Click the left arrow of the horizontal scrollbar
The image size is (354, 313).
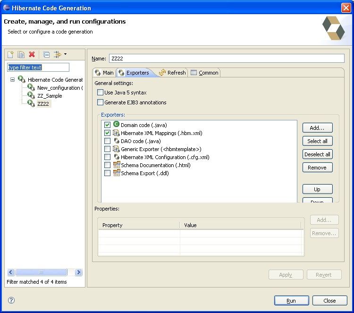(11, 272)
